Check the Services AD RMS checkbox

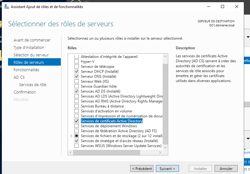77,101
